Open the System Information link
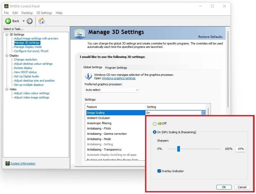 pos(23,163)
